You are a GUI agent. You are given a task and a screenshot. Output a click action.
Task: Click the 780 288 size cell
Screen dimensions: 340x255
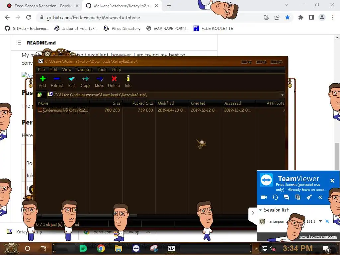tap(112, 110)
